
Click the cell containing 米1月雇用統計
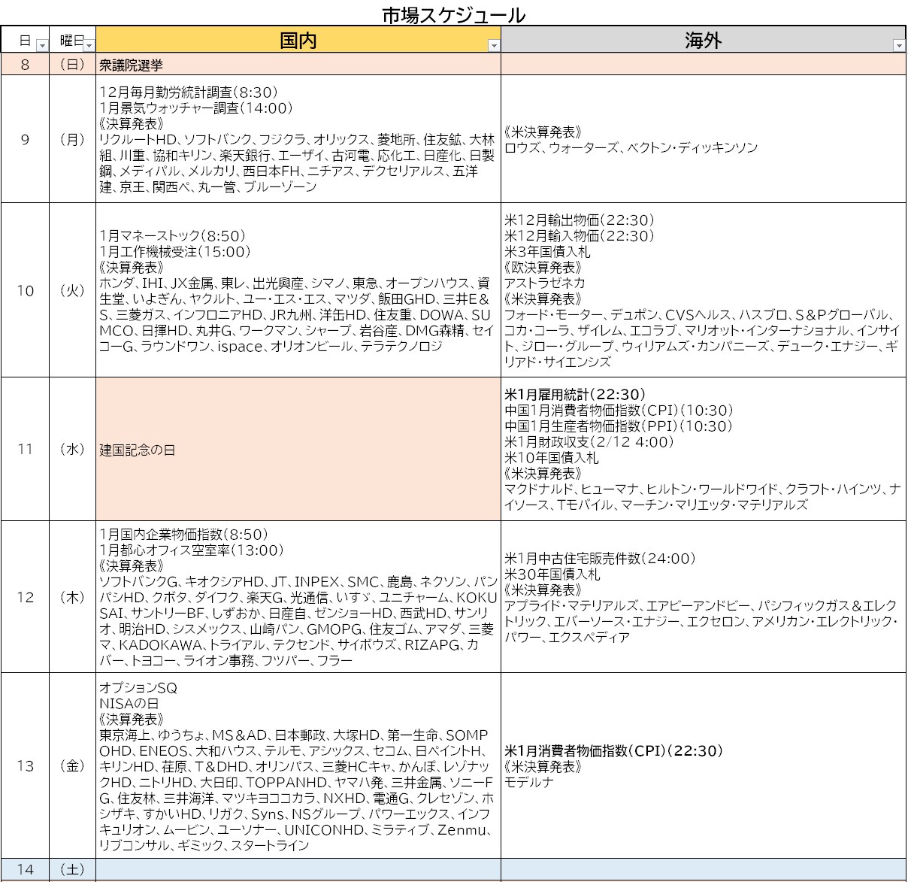point(703,449)
